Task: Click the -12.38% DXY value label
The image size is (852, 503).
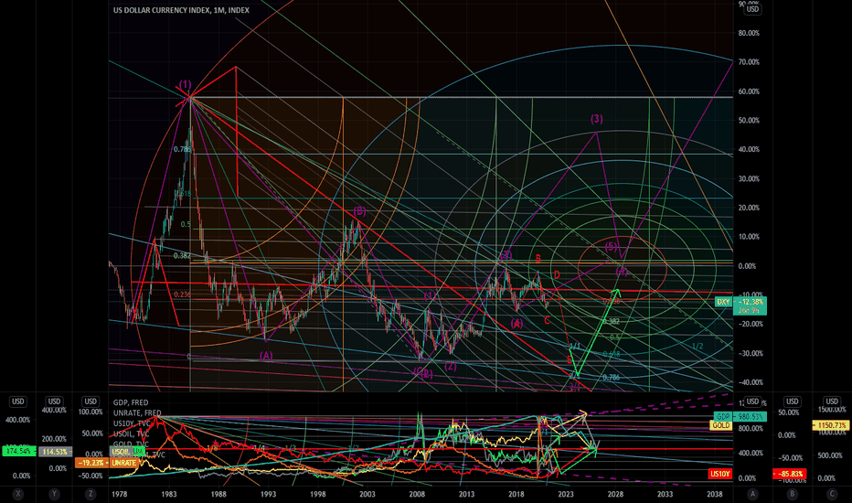Action: pyautogui.click(x=750, y=302)
